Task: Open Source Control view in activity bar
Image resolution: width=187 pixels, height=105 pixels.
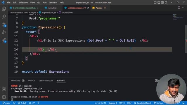Action: (x=4, y=24)
